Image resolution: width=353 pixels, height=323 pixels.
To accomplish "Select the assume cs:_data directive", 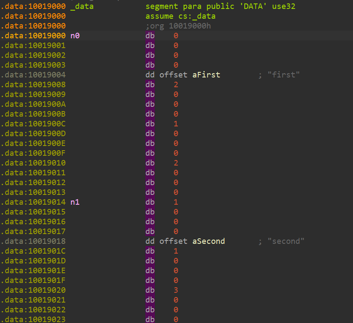I will coord(180,16).
